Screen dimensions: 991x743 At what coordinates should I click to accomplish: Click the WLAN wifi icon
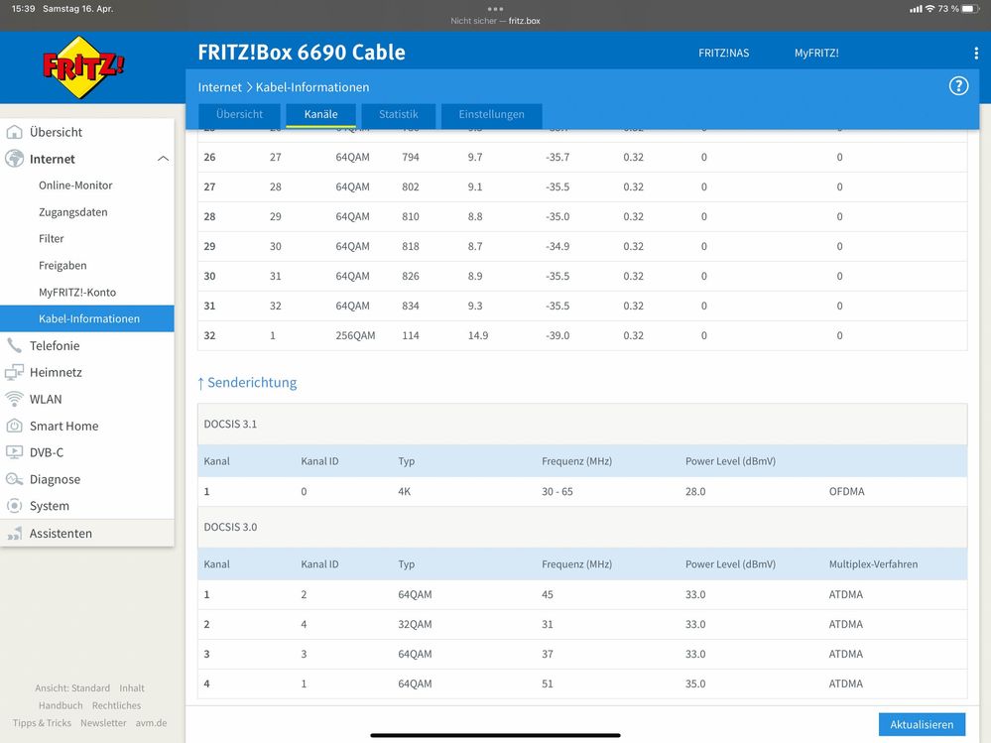[x=14, y=399]
